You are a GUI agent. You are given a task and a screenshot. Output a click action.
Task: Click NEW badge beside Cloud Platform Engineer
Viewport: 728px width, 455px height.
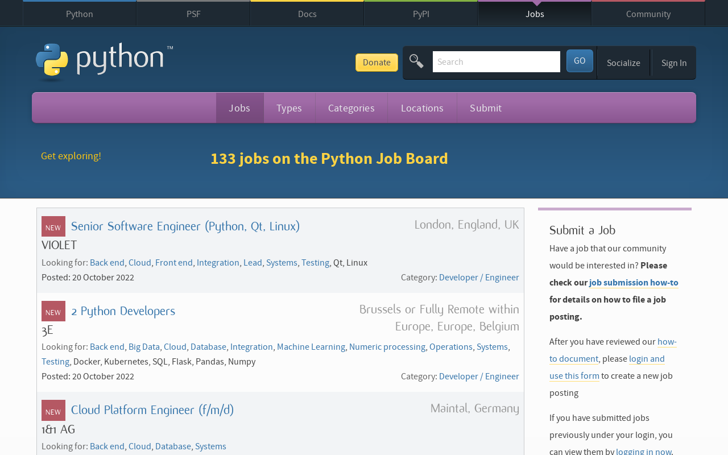[x=53, y=410]
